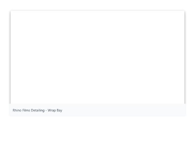Click the word "Films" in the caption

[26, 110]
